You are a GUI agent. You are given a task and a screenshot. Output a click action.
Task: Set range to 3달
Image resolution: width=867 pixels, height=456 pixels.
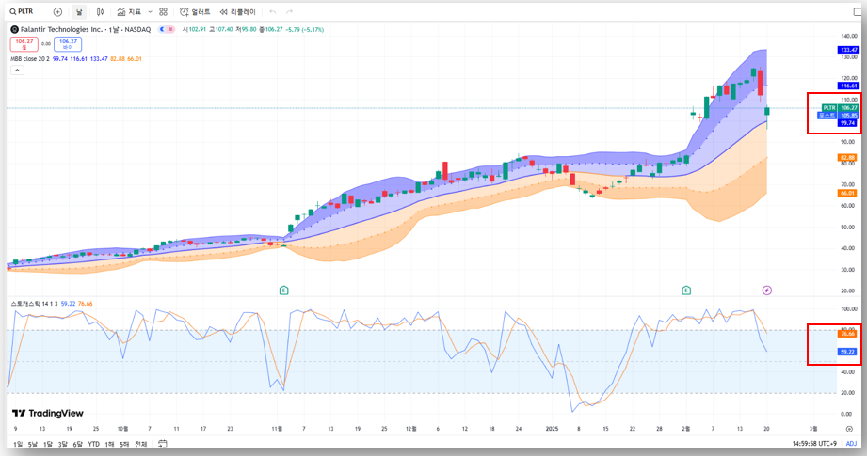click(x=62, y=444)
